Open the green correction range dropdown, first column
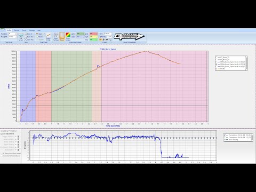This screenshot has width=256, height=192. pyautogui.click(x=80, y=34)
